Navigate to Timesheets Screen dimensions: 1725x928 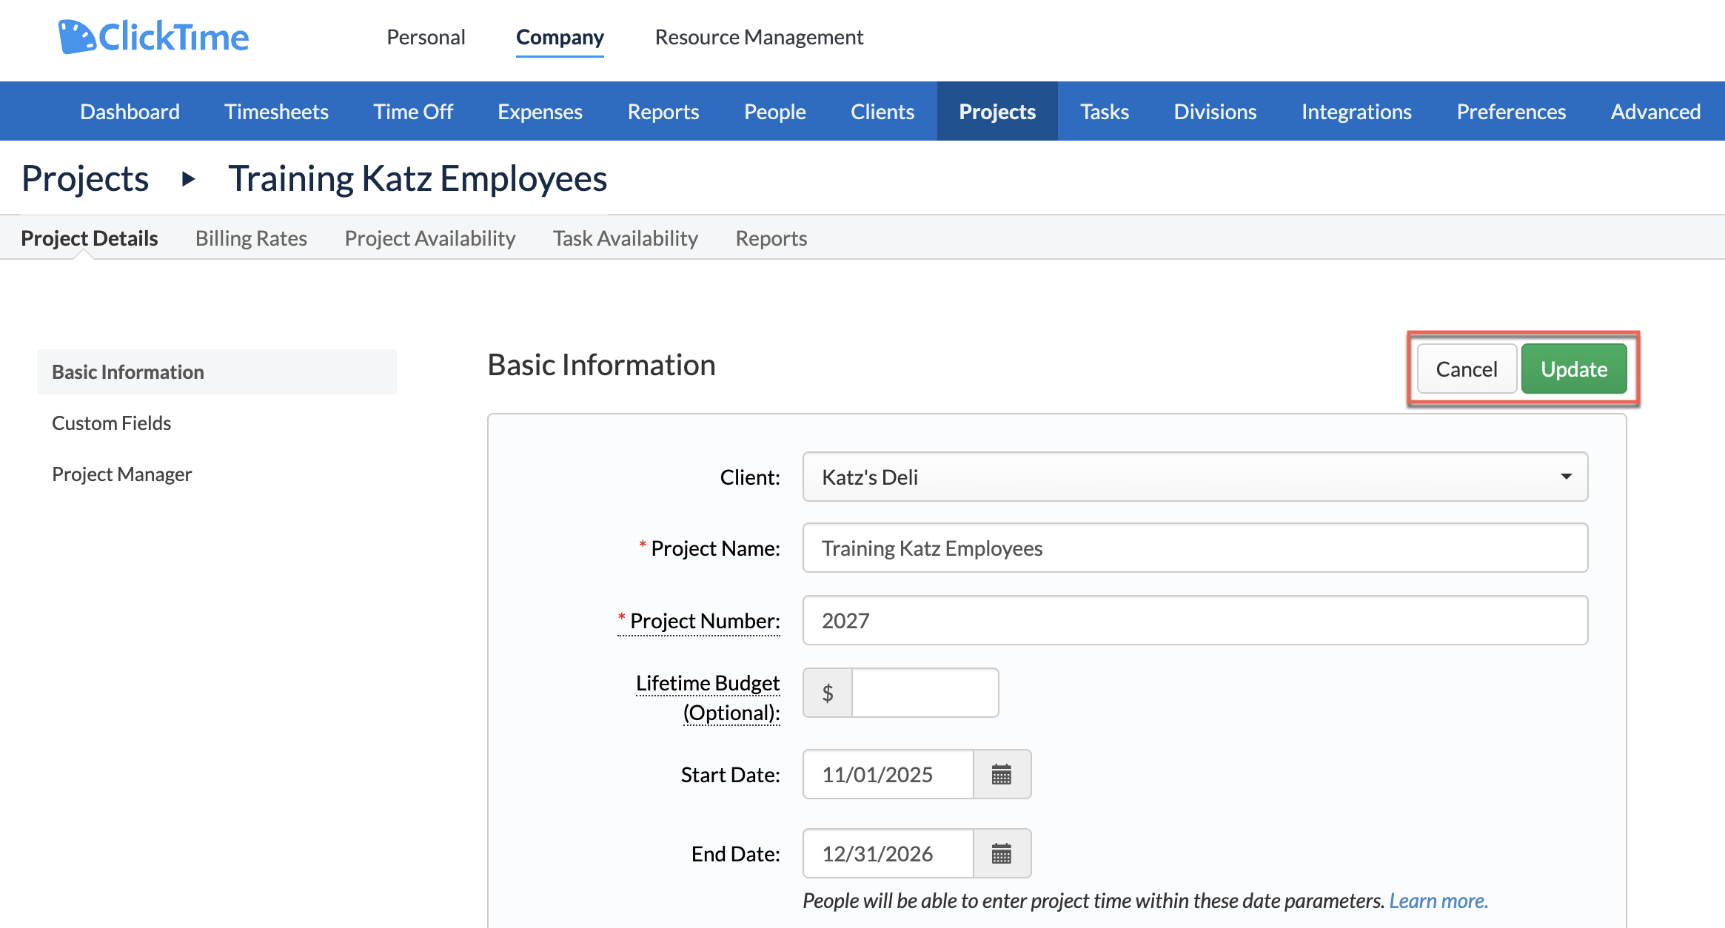point(276,111)
